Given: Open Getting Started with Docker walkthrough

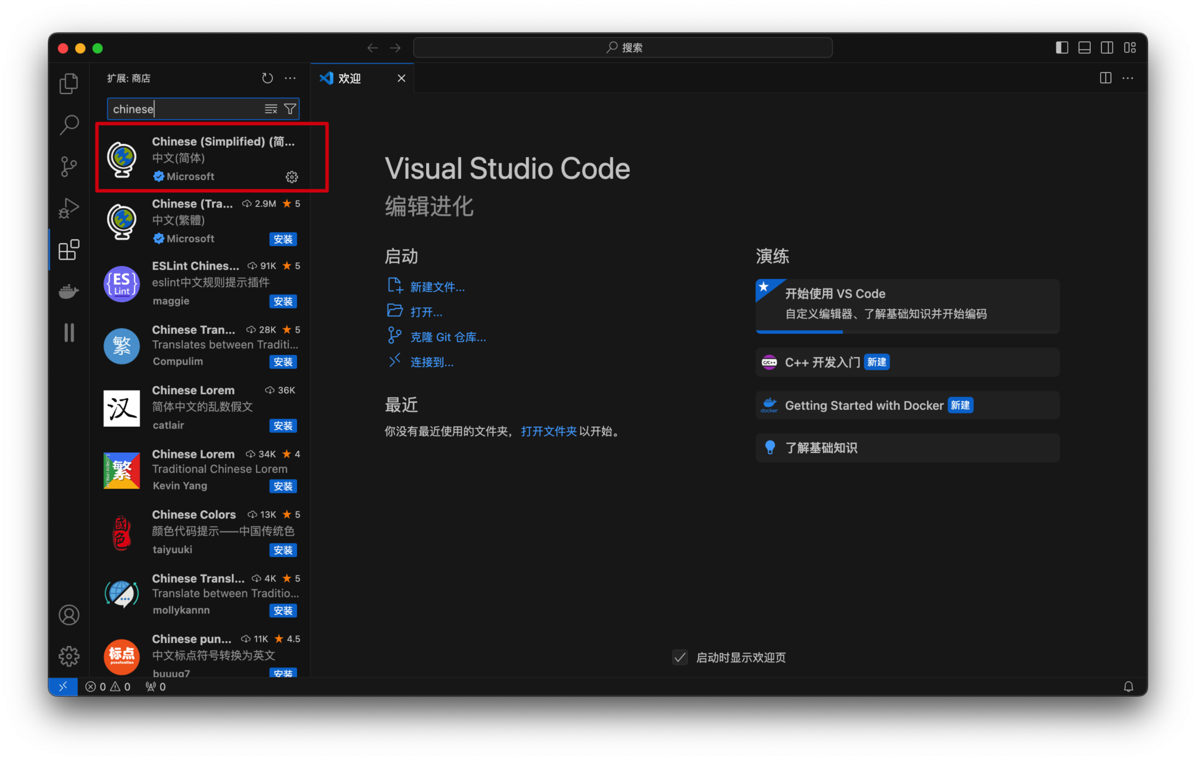Looking at the screenshot, I should tap(907, 406).
